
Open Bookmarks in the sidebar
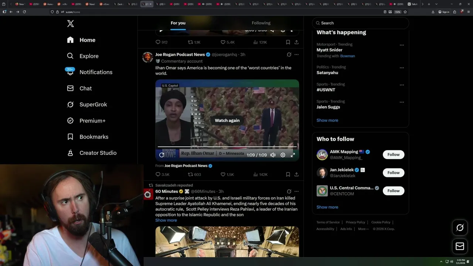88,137
